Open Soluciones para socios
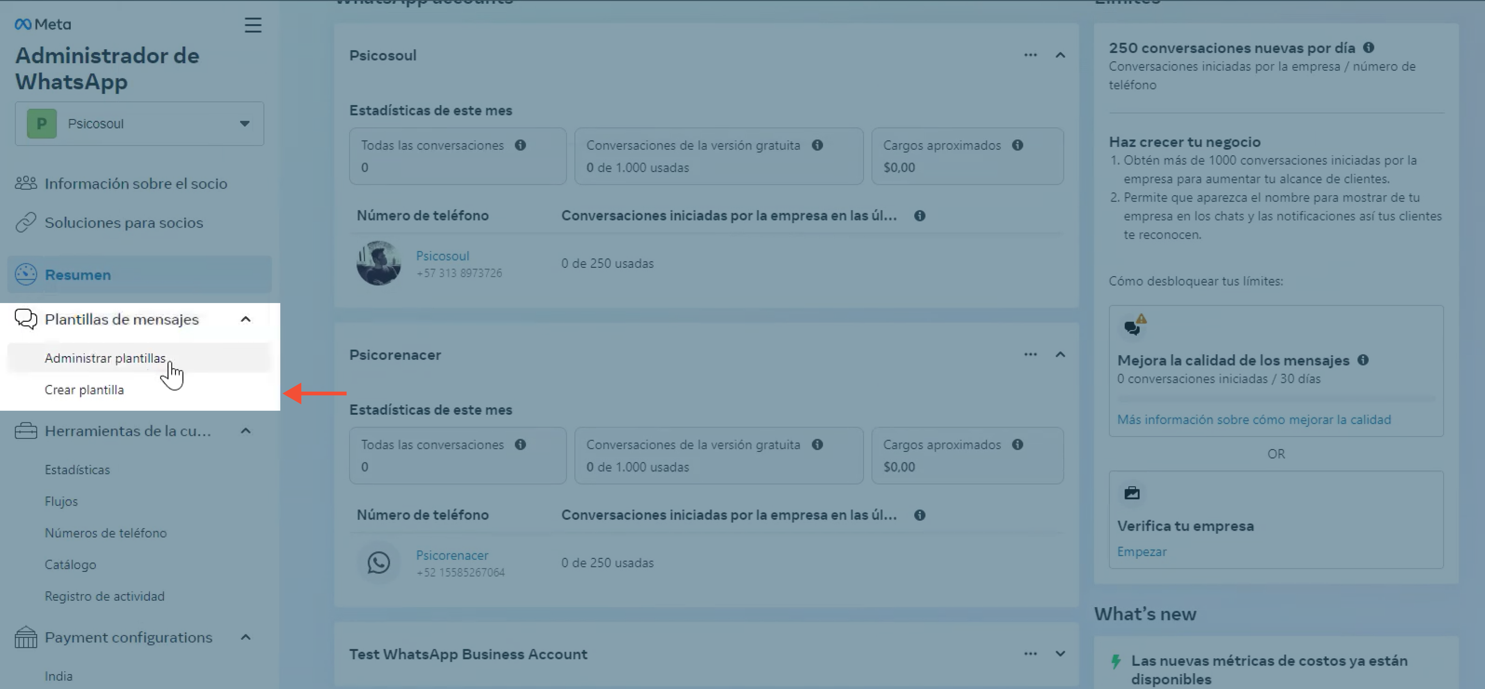 (x=124, y=223)
